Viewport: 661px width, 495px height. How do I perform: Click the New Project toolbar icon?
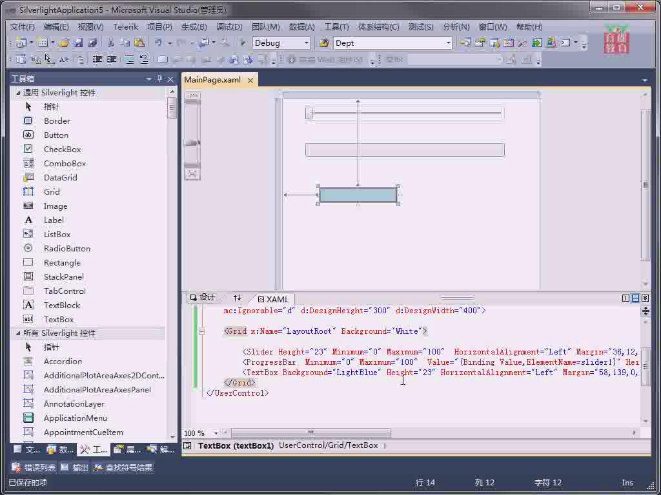(21, 43)
